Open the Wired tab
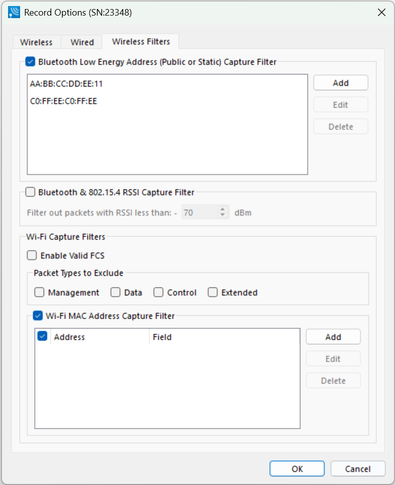Image resolution: width=395 pixels, height=485 pixels. (x=82, y=42)
